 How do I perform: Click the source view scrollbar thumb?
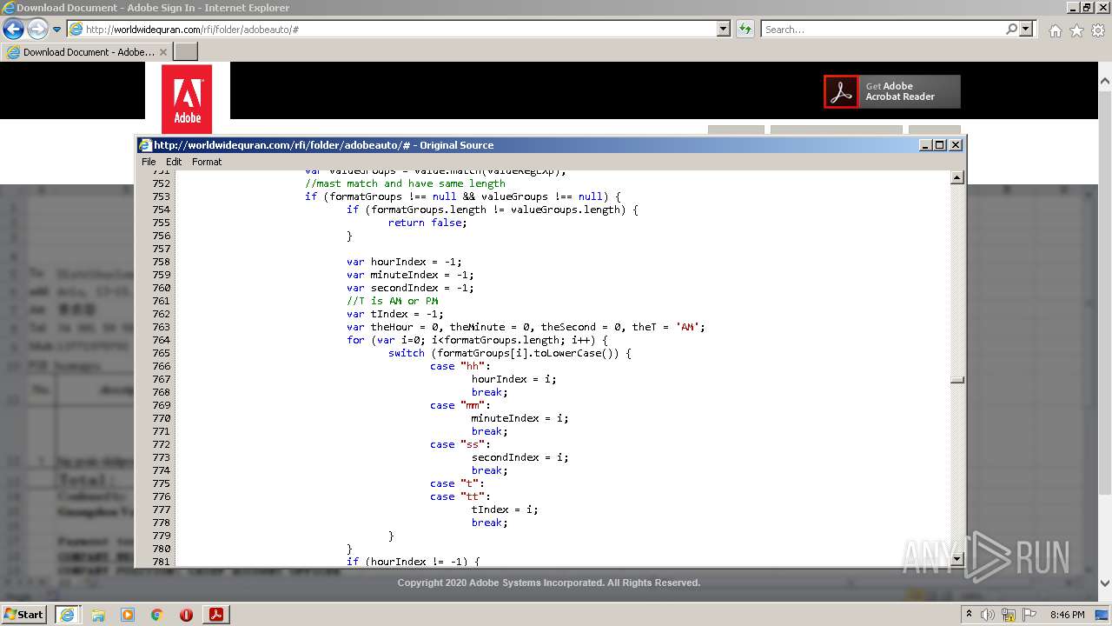pos(957,379)
